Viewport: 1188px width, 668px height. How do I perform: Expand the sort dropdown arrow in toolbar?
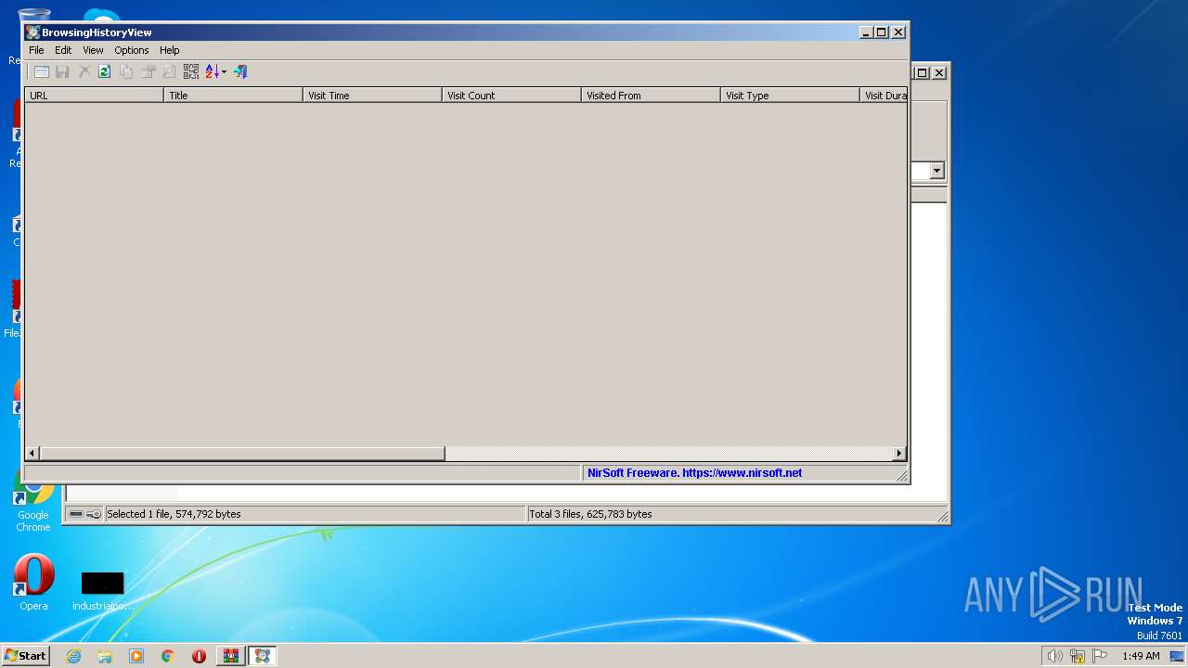[224, 71]
